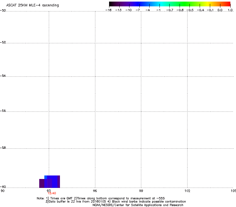Click the '-58' latitude axis label

[x=3, y=148]
